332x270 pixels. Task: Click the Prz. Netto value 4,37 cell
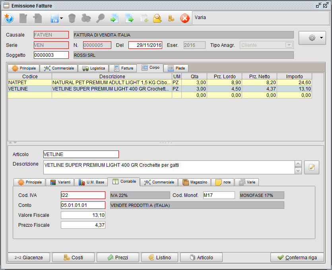coord(259,89)
